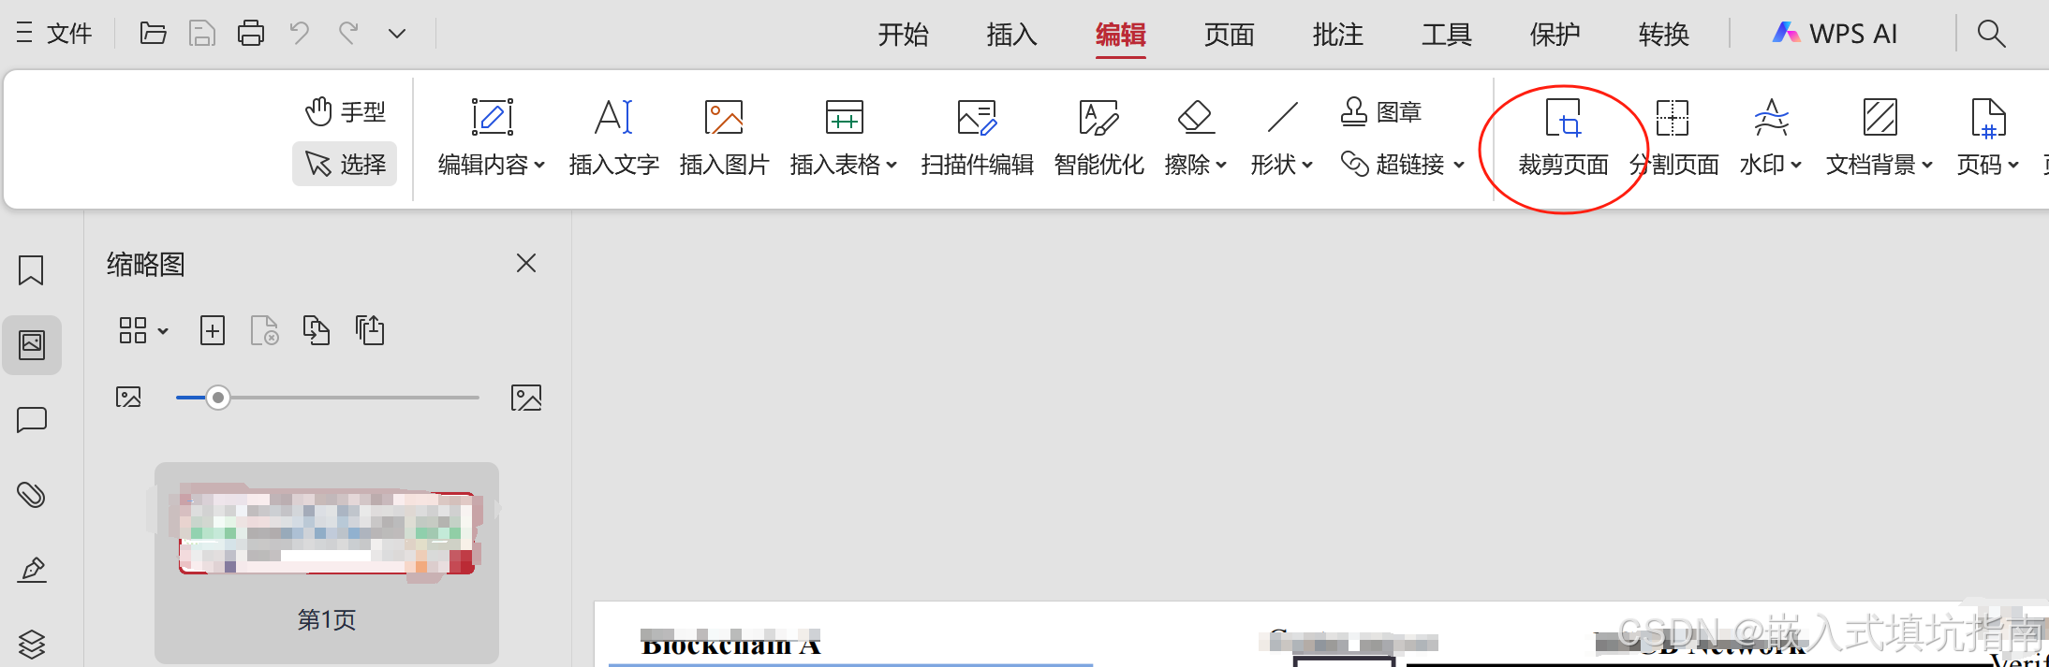Click the 页码 page number icon

1988,118
